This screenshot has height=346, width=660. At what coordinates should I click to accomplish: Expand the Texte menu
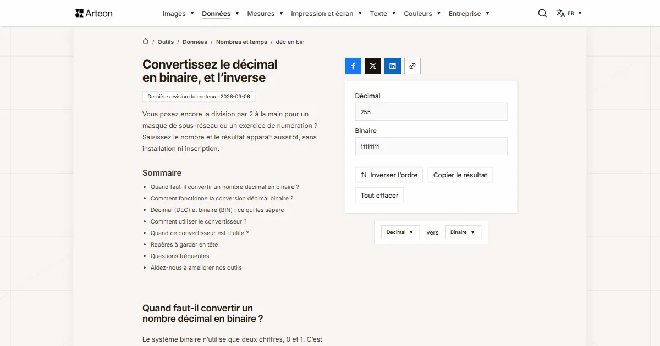[383, 13]
